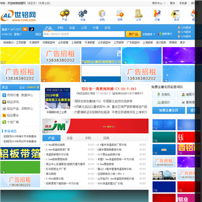Click the 河南铝型材 region link
The width and height of the screenshot is (202, 202).
pyautogui.click(x=49, y=43)
